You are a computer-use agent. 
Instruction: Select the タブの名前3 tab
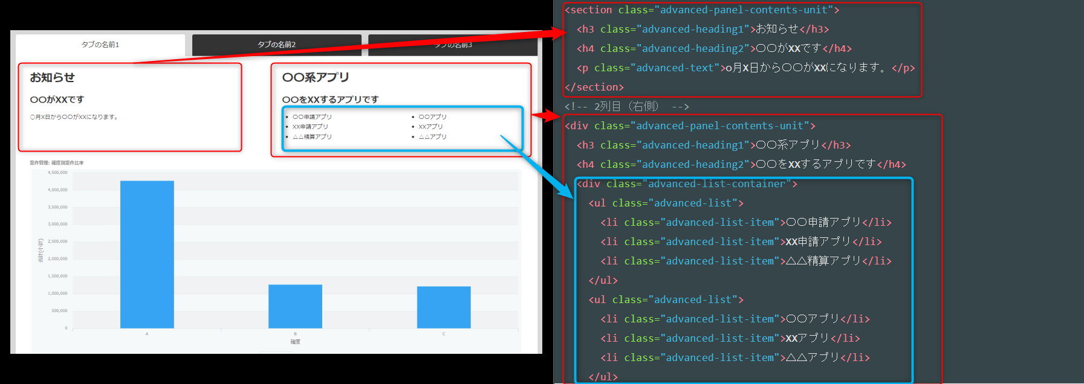[x=453, y=45]
